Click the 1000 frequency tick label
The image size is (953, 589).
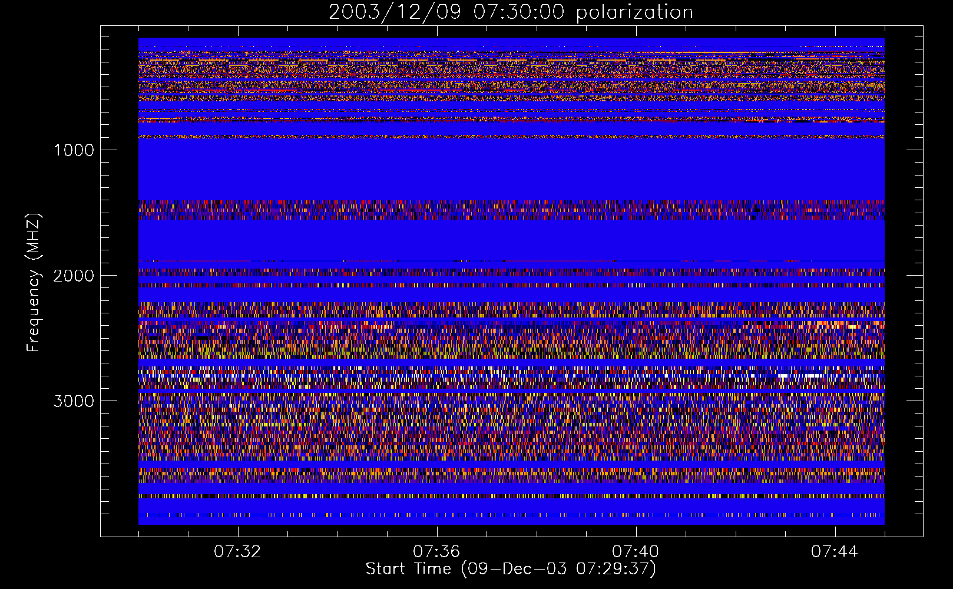74,150
